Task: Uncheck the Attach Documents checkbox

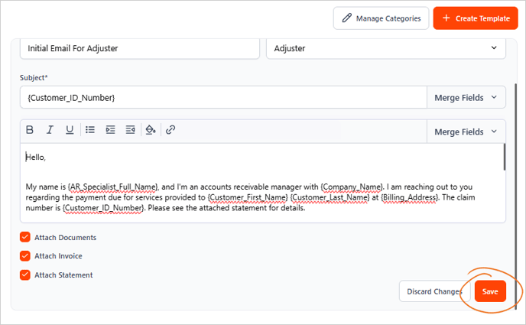Action: pyautogui.click(x=25, y=238)
